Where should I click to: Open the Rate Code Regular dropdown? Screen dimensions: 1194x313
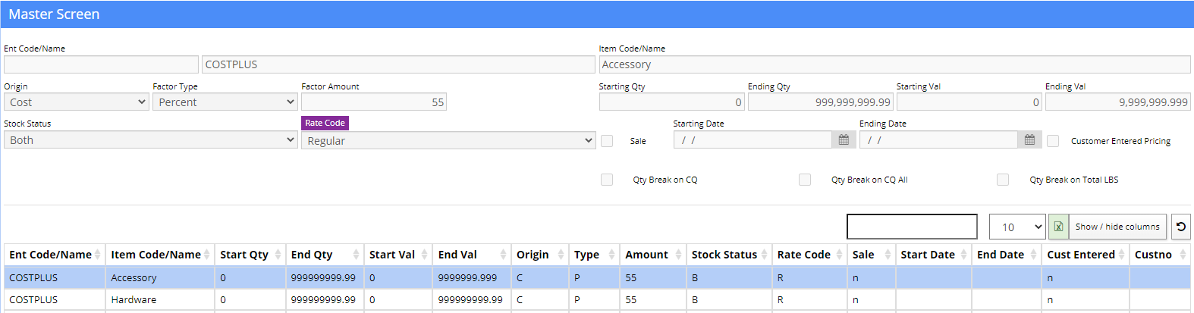(x=448, y=140)
